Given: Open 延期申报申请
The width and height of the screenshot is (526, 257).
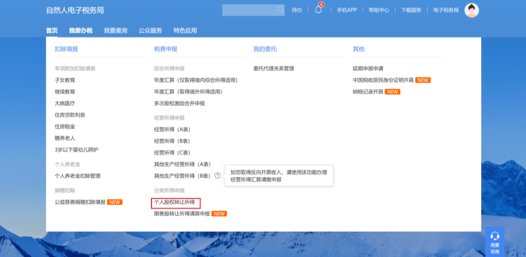Looking at the screenshot, I should [x=368, y=68].
